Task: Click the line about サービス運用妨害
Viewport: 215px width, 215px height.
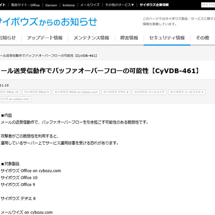Action: 60,143
